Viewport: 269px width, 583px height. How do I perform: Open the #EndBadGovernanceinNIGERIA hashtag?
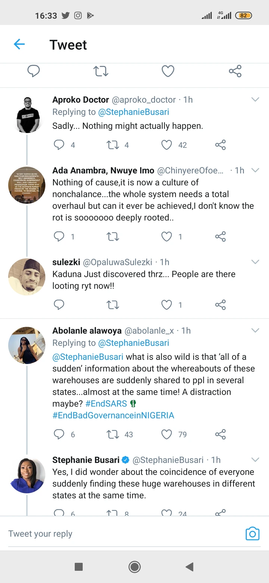click(x=113, y=415)
